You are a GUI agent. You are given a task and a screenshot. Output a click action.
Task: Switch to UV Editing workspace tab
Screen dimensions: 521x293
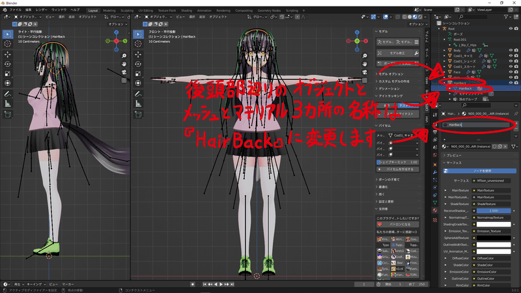[x=145, y=10]
